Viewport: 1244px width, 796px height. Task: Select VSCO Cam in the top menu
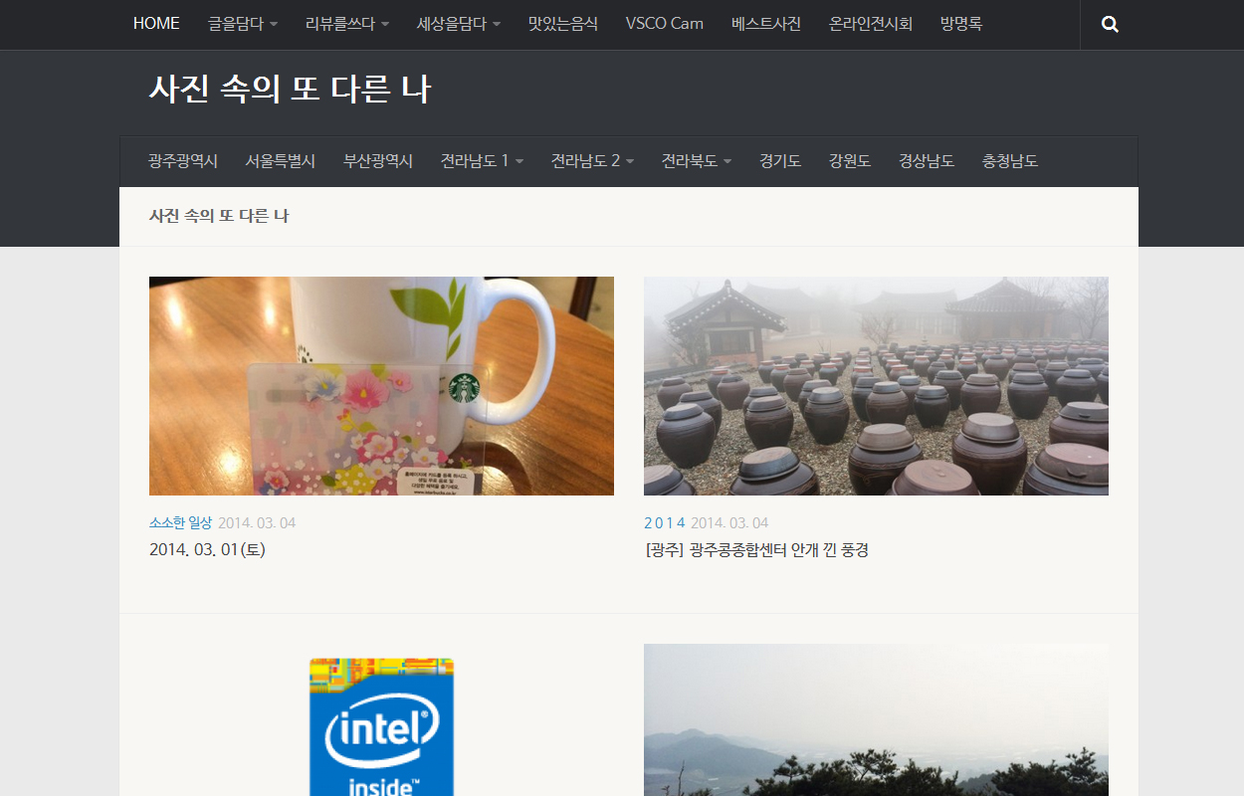click(664, 24)
